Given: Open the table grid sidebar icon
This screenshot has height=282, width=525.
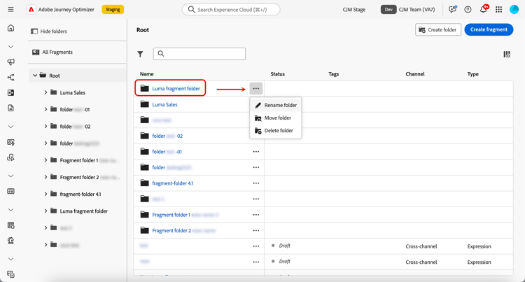Looking at the screenshot, I should click(10, 225).
